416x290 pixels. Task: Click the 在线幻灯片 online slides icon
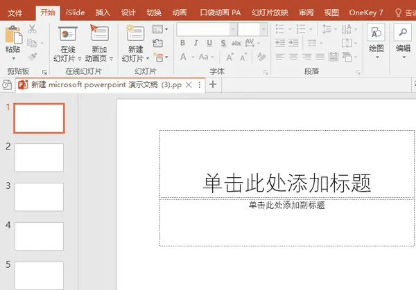tap(68, 34)
